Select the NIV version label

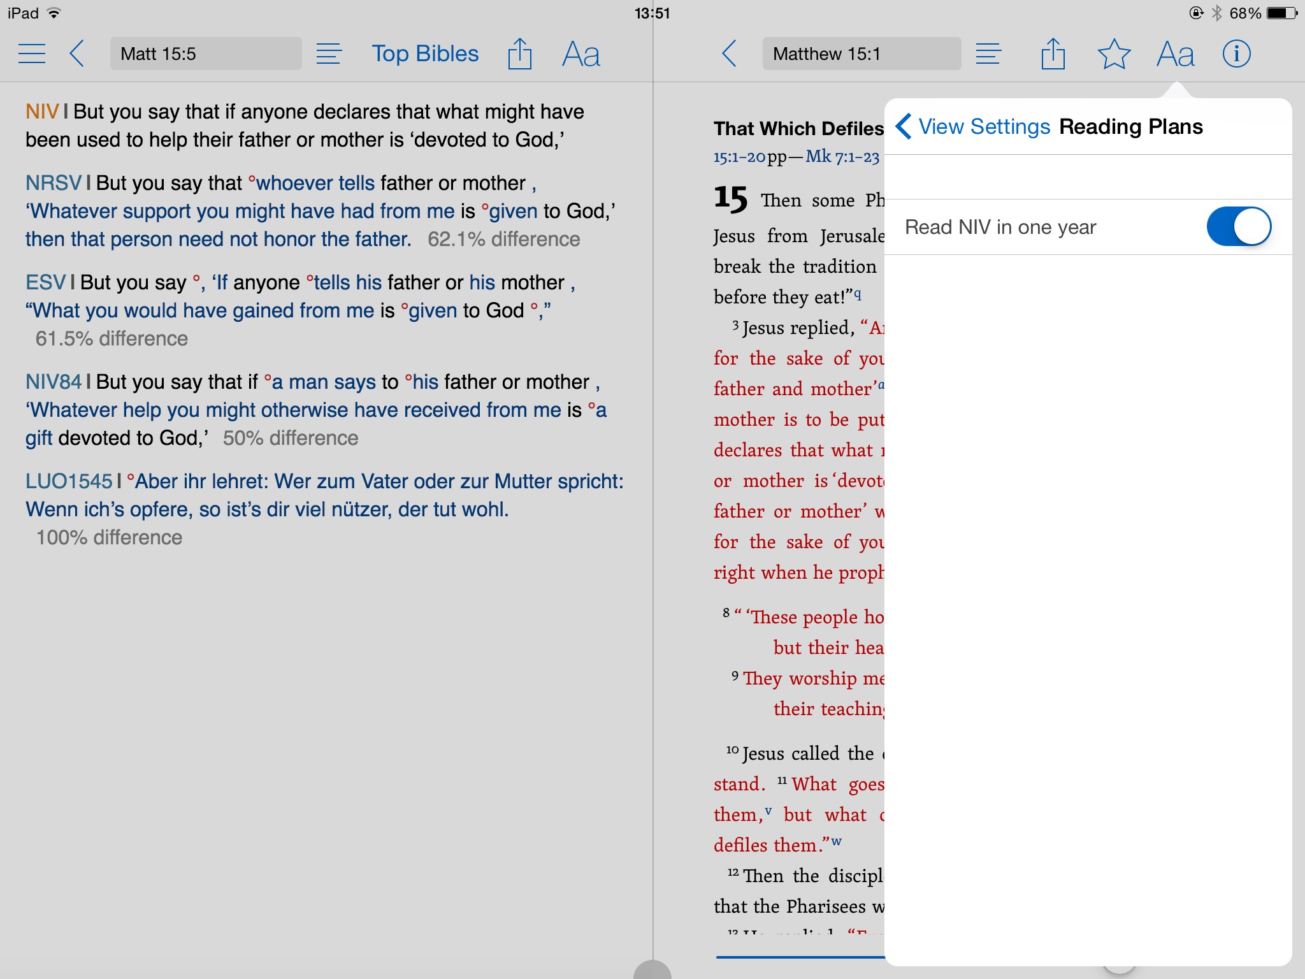[x=42, y=112]
